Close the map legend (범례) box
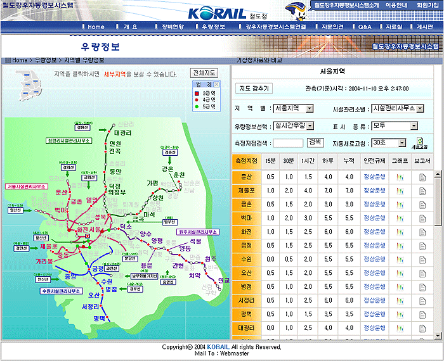This screenshot has width=444, height=361. [x=216, y=84]
